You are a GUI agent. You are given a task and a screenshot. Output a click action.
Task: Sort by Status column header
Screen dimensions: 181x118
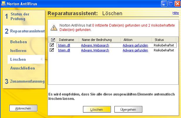click(x=164, y=40)
